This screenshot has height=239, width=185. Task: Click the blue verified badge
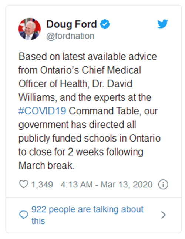(105, 24)
